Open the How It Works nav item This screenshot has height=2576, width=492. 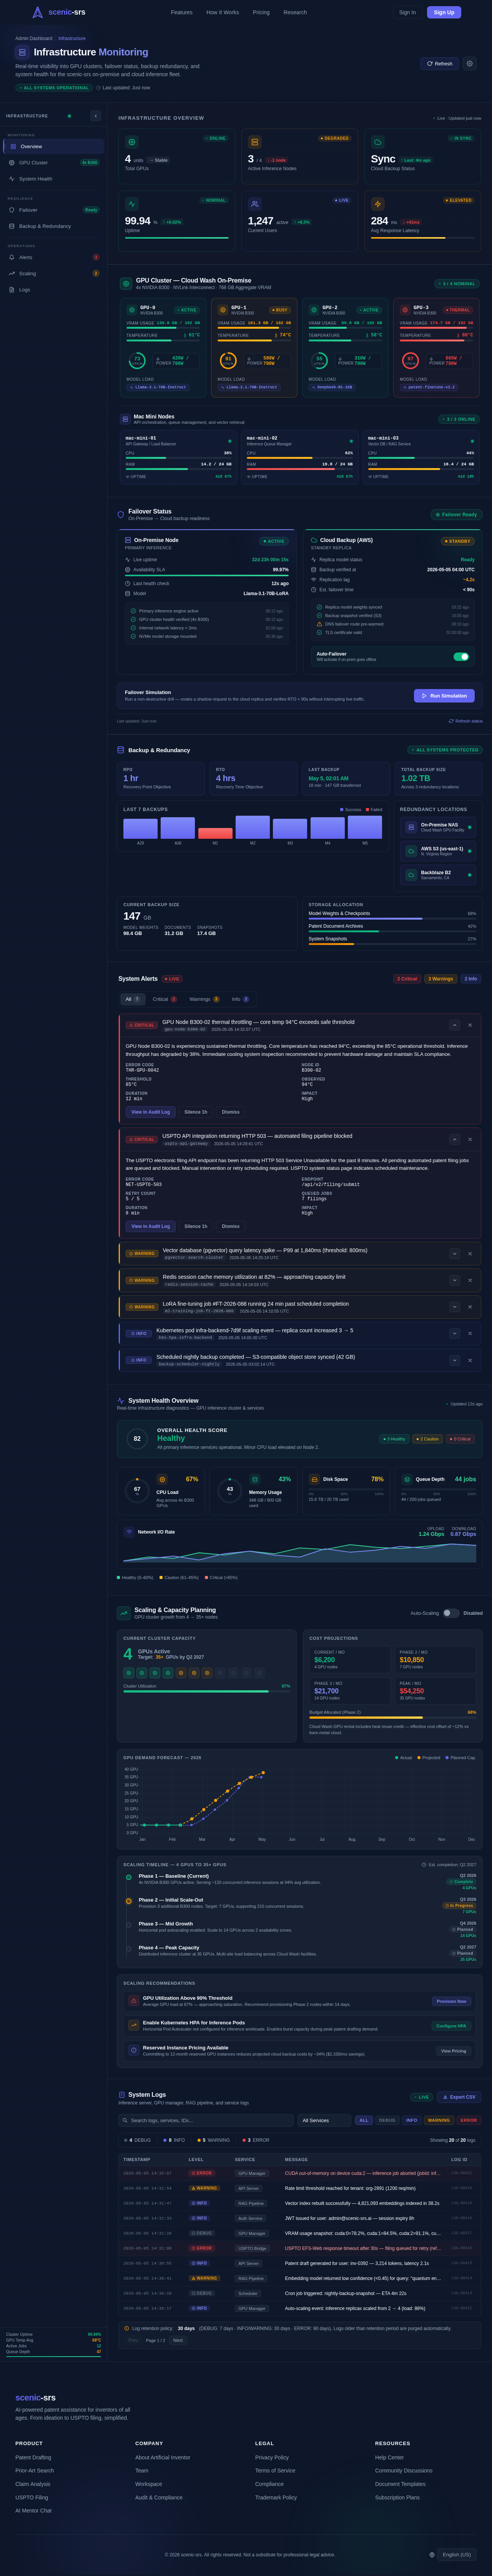point(223,12)
